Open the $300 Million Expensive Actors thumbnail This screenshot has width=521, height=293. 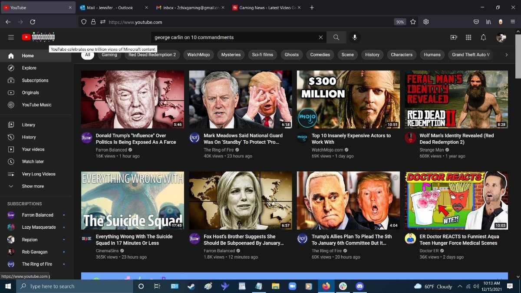coord(348,99)
